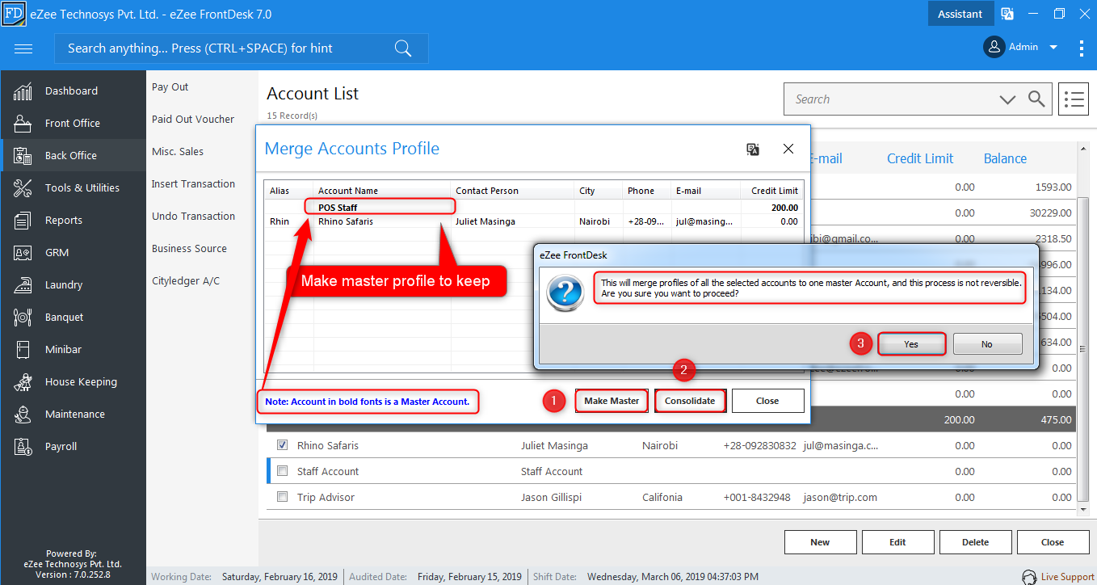
Task: Click the Dashboard chart icon
Action: point(23,91)
